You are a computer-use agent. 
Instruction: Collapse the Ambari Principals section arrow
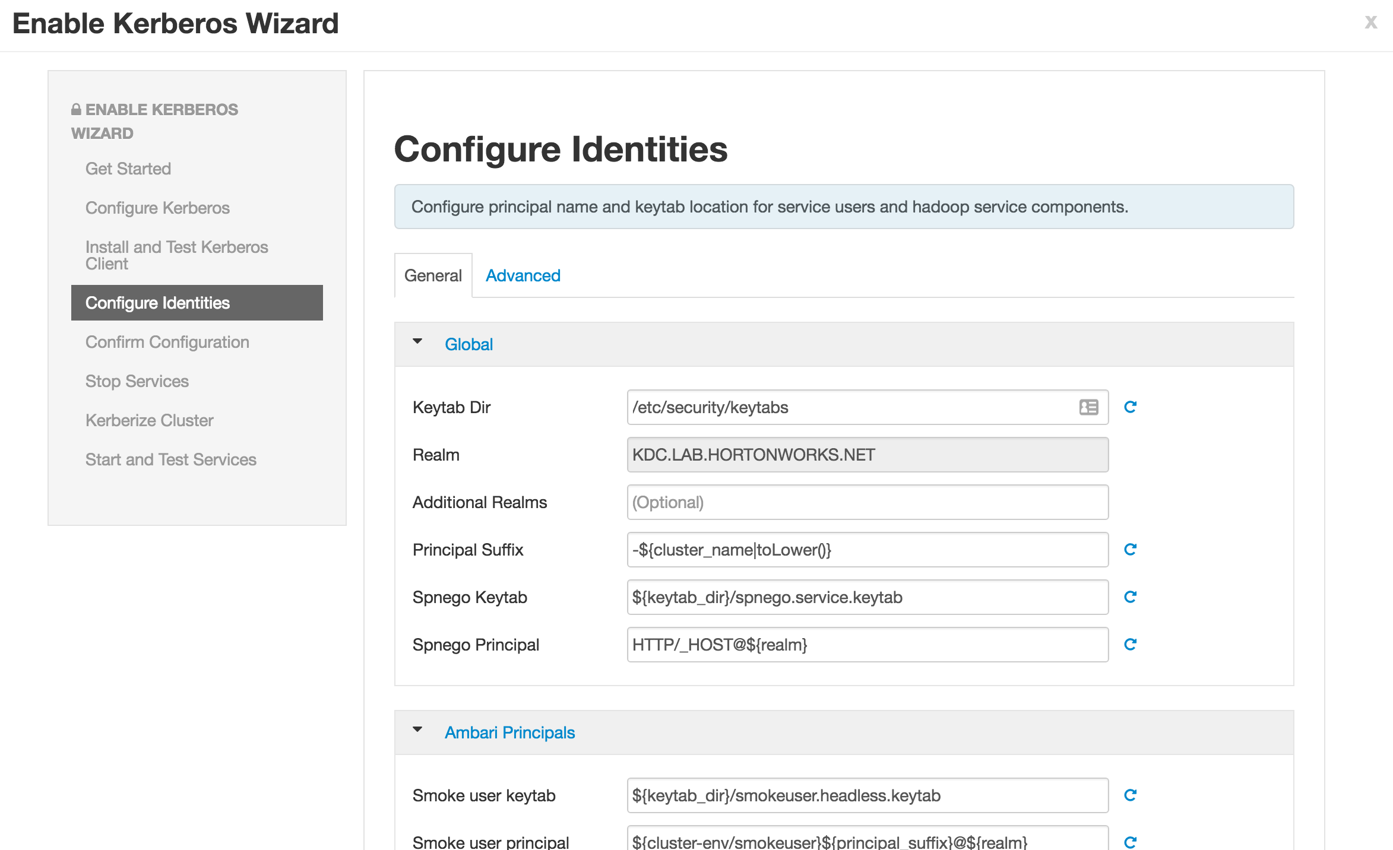pos(417,730)
